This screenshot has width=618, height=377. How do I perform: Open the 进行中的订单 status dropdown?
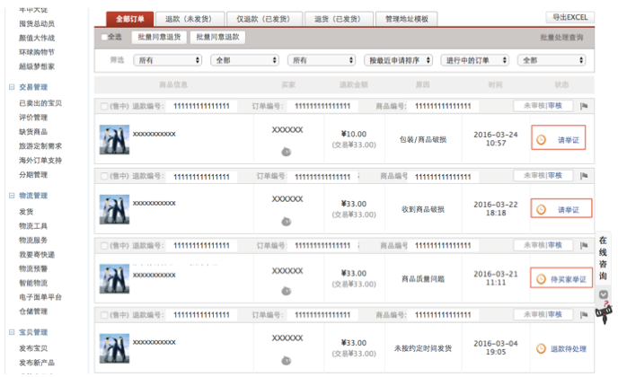point(474,60)
